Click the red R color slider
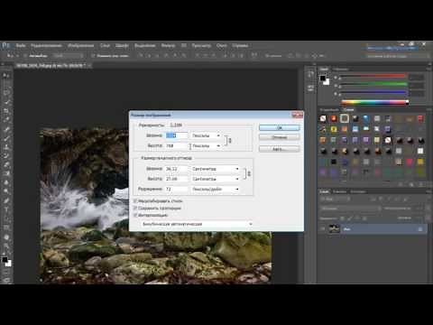The height and width of the screenshot is (325, 433). (373, 76)
